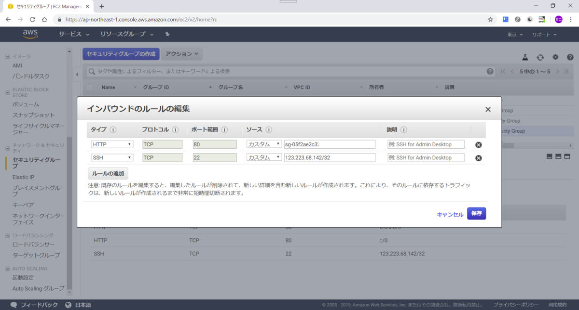Click the ルールの追加 button

[107, 173]
